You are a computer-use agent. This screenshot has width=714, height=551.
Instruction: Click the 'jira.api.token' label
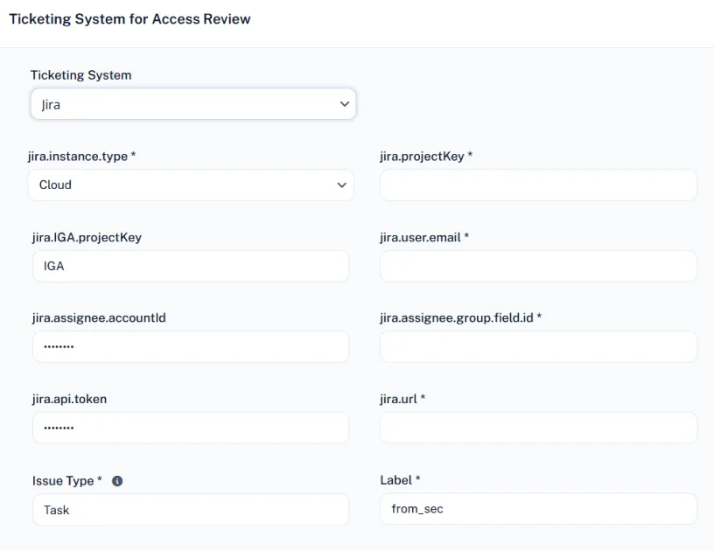pos(70,399)
